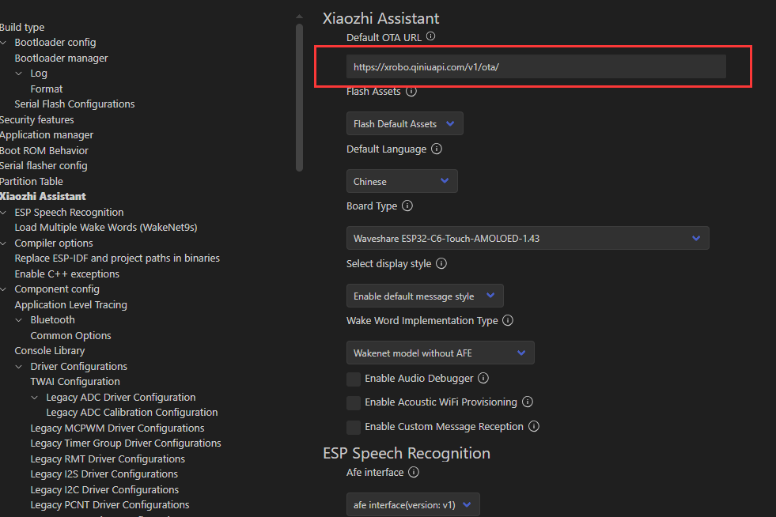Click info icon next to Afe interface
776x517 pixels.
(414, 472)
